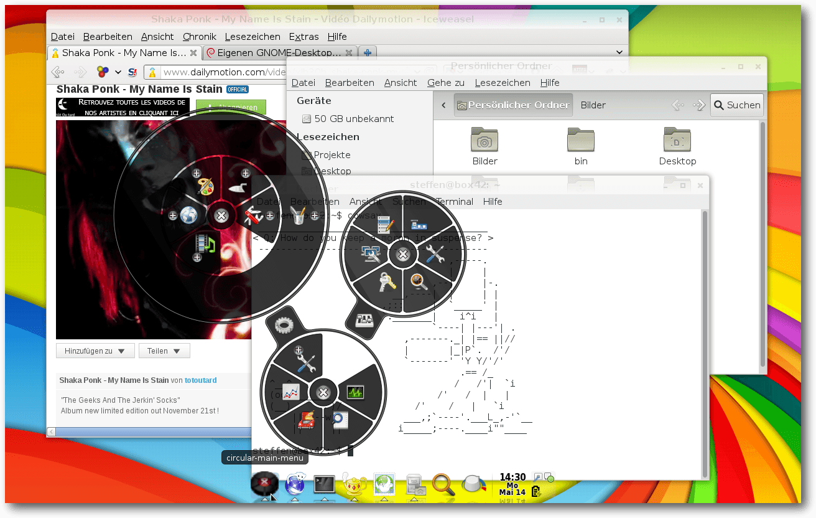Launch the network settings item in settings pie
The height and width of the screenshot is (518, 816).
(419, 225)
